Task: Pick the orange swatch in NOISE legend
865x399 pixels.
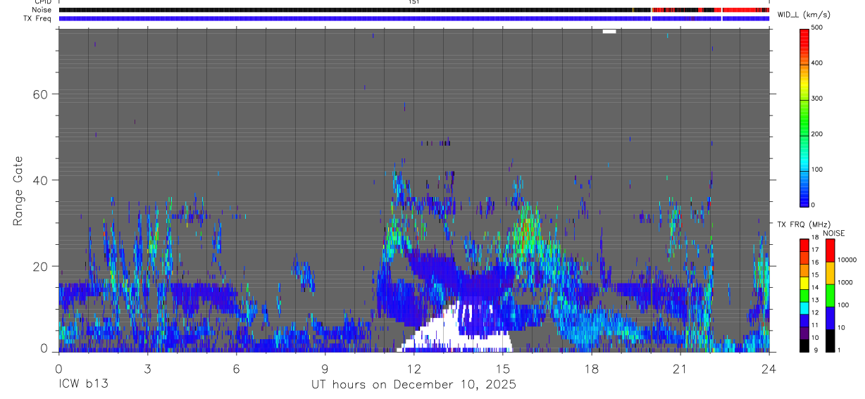Action: 830,273
